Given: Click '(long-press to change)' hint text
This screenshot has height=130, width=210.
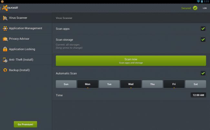Looking at the screenshot, I should coord(69,48).
